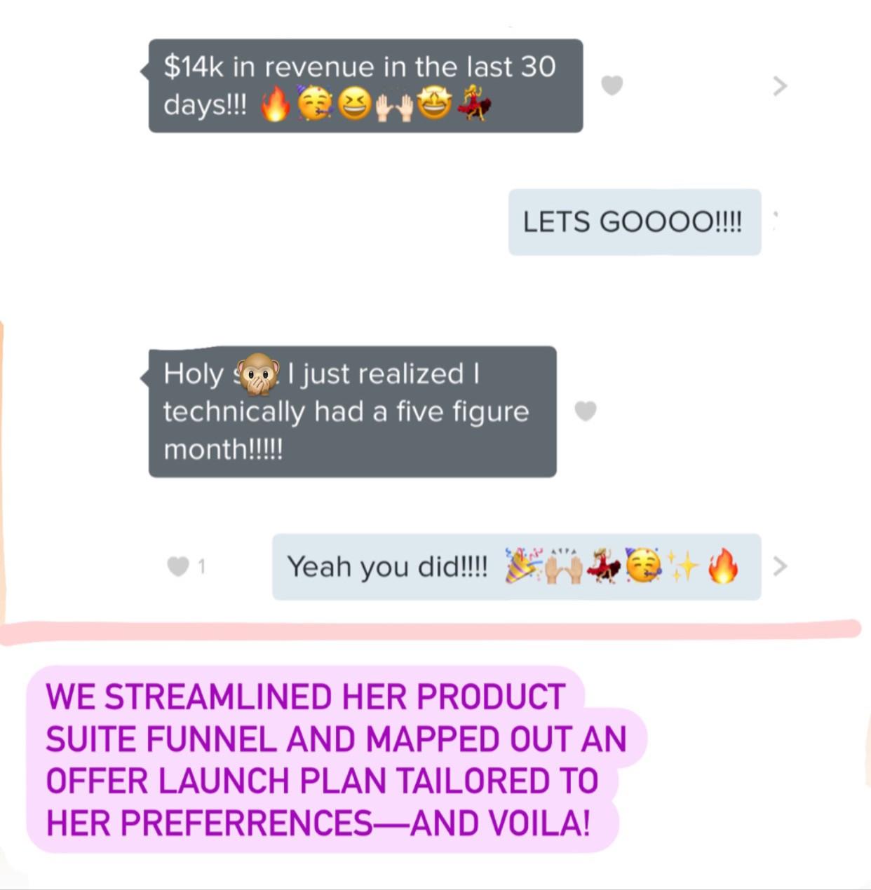This screenshot has width=871, height=890.
Task: Tap the star-struck face emoji in the first message
Action: 435,104
